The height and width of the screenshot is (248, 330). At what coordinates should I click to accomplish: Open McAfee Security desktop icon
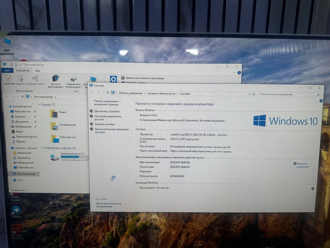(18, 232)
